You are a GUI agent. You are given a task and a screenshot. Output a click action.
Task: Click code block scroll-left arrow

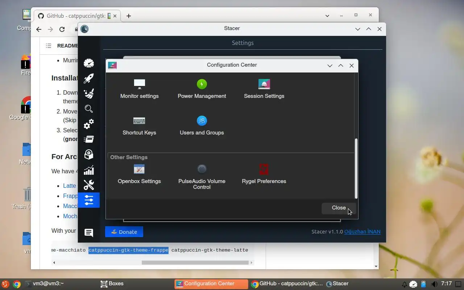54,262
